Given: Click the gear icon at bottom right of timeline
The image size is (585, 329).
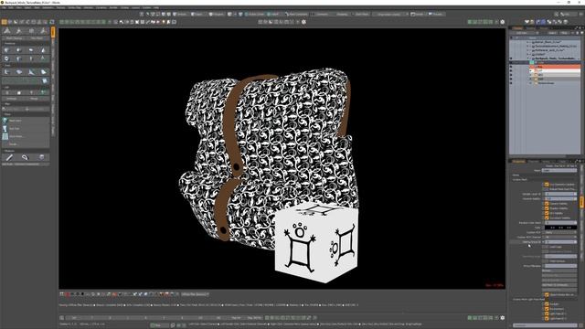Looking at the screenshot, I should tap(503, 318).
